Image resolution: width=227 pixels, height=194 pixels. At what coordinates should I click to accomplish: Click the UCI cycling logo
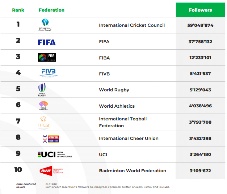pyautogui.click(x=55, y=154)
